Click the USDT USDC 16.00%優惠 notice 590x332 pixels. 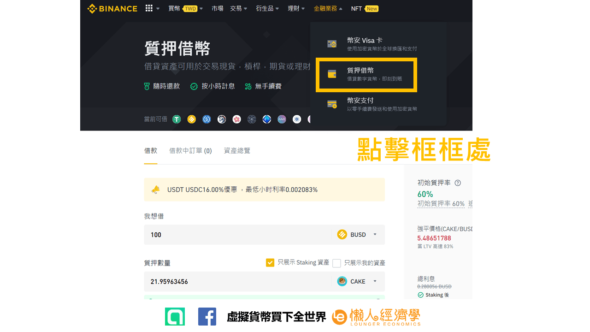coord(264,190)
